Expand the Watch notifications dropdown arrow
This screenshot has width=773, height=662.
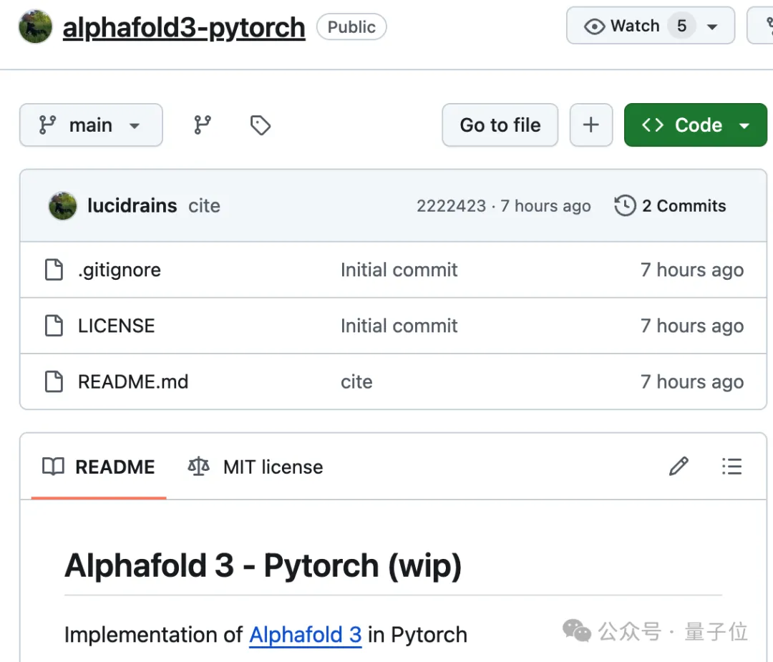tap(712, 26)
